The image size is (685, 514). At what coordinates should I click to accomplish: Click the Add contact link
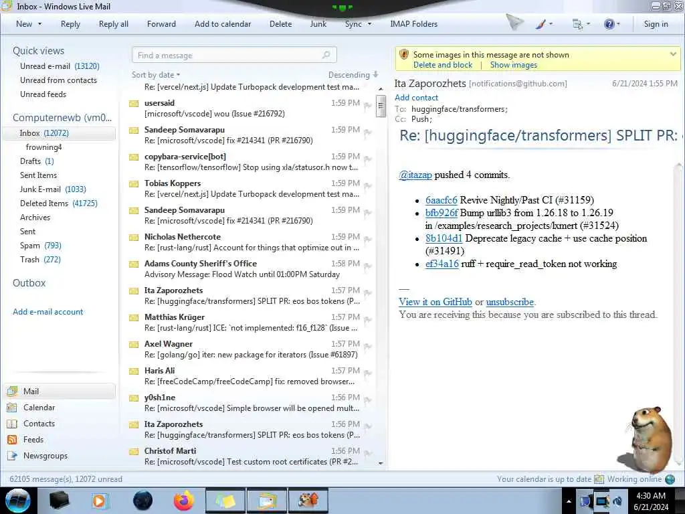(x=416, y=98)
